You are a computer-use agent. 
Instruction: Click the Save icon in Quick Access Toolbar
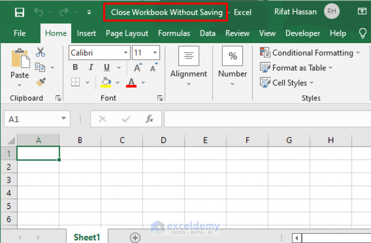[x=19, y=12]
